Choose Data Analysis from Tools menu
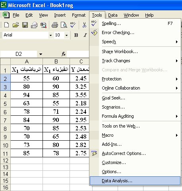The width and height of the screenshot is (182, 191). tap(135, 181)
